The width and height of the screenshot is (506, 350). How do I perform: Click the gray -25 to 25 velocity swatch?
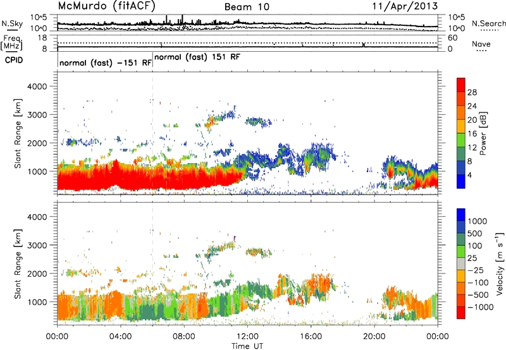pos(461,263)
